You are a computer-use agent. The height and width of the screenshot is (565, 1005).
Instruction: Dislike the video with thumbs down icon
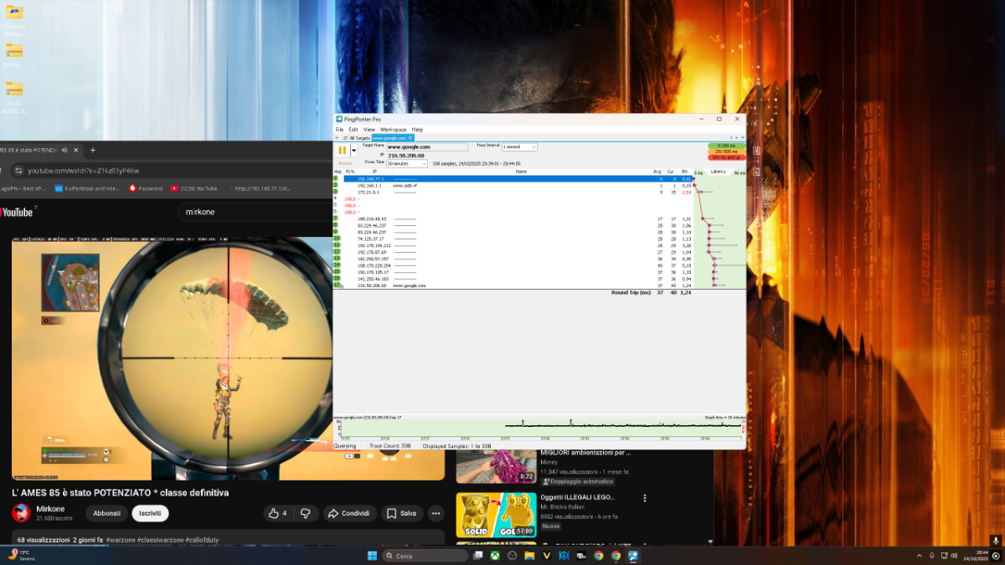pyautogui.click(x=306, y=513)
